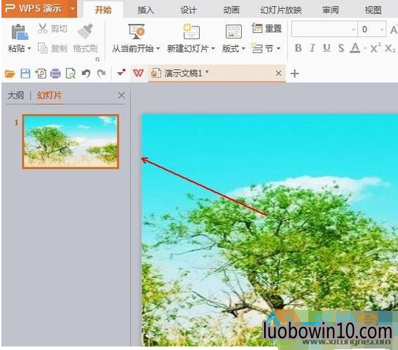This screenshot has width=398, height=350.
Task: Close the slide thumbnail pane
Action: tap(121, 95)
